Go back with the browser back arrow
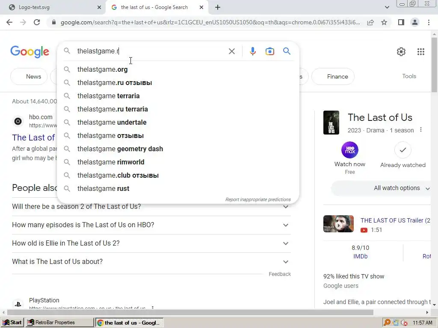The width and height of the screenshot is (438, 328). 9,22
